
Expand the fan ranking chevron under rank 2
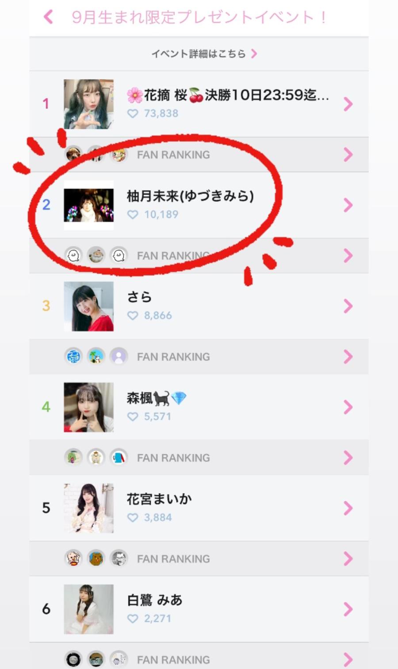(348, 256)
